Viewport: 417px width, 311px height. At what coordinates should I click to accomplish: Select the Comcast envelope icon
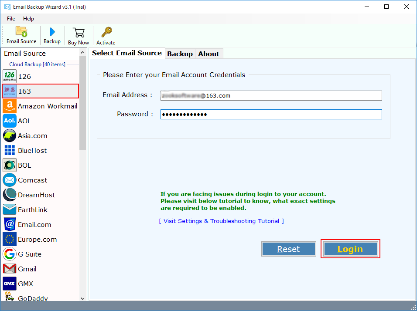(x=10, y=180)
